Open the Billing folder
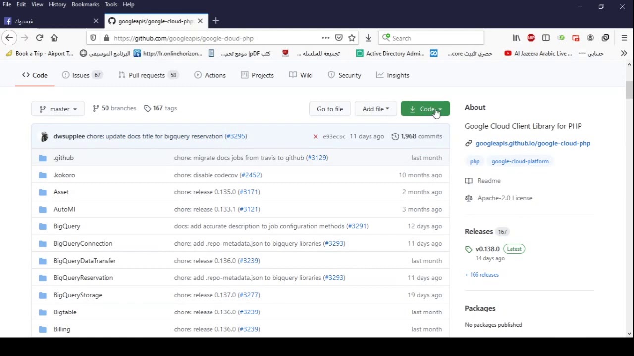Viewport: 634px width, 356px height. click(62, 329)
